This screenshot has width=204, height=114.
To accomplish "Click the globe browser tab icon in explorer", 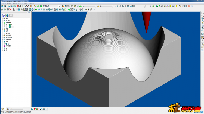I will (x=7, y=15).
